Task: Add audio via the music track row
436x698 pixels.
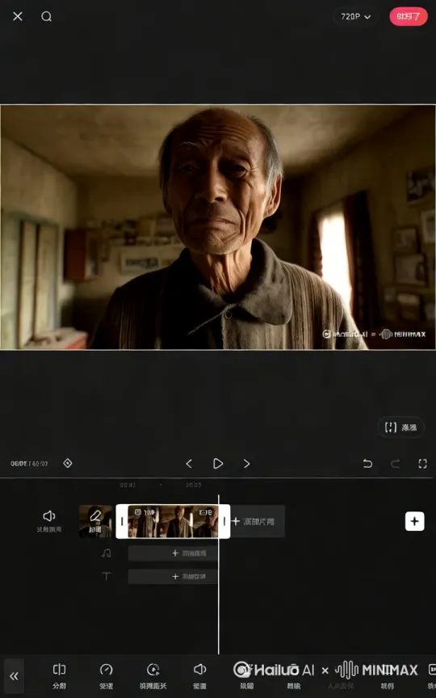Action: coord(173,553)
